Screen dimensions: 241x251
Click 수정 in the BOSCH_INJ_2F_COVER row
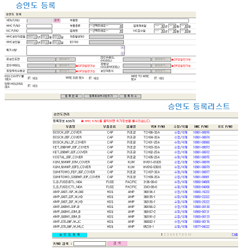click(177, 142)
